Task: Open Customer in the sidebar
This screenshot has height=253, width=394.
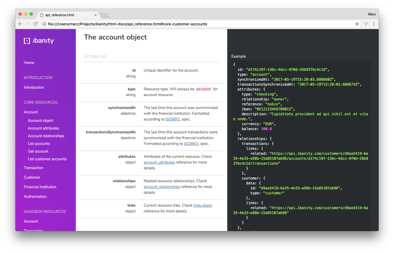Action: tap(32, 177)
